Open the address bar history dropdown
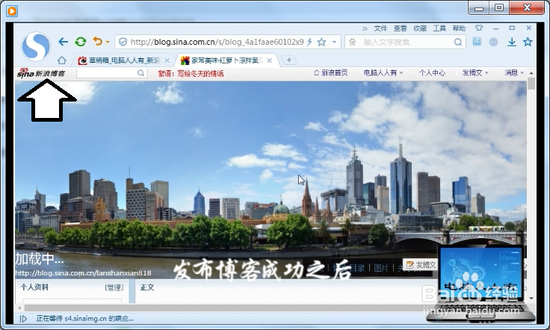The height and width of the screenshot is (330, 550). [x=334, y=42]
